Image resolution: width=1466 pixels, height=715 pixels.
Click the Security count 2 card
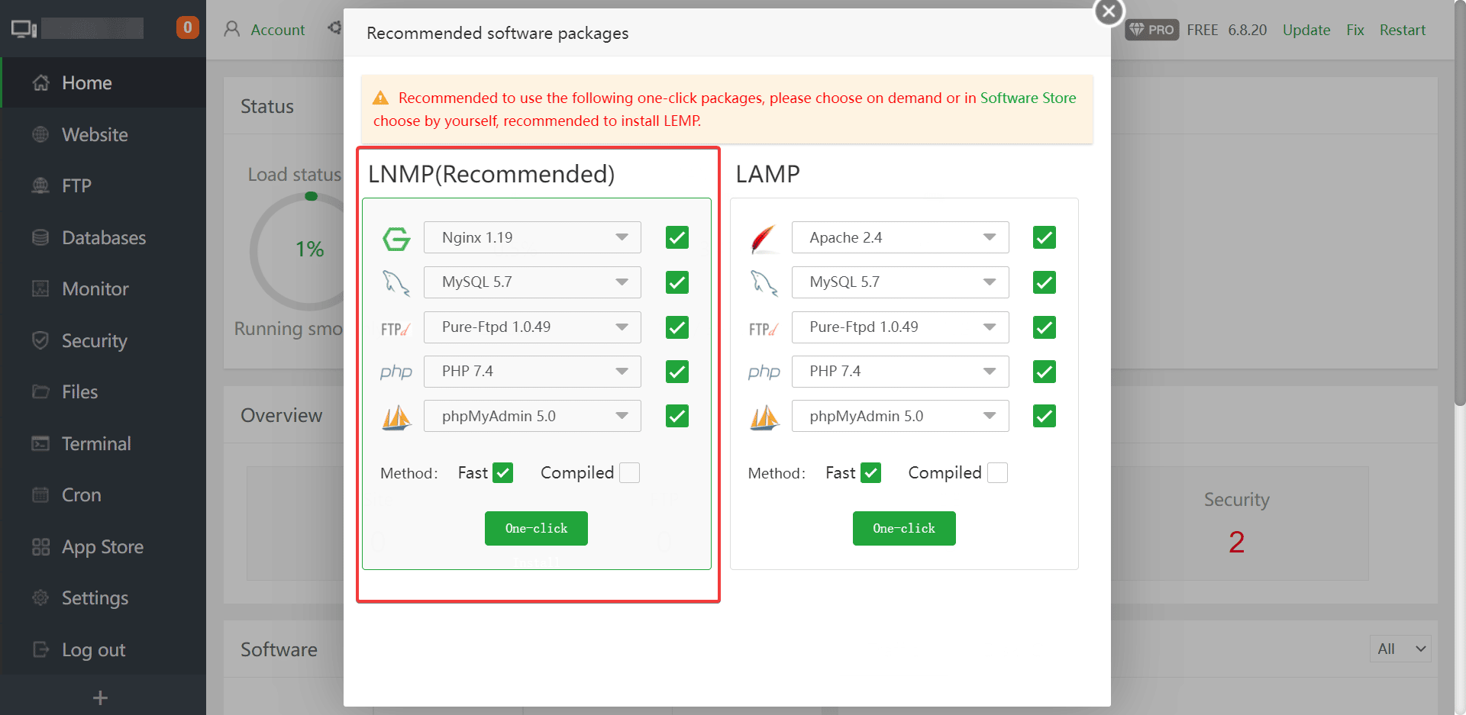(x=1237, y=523)
